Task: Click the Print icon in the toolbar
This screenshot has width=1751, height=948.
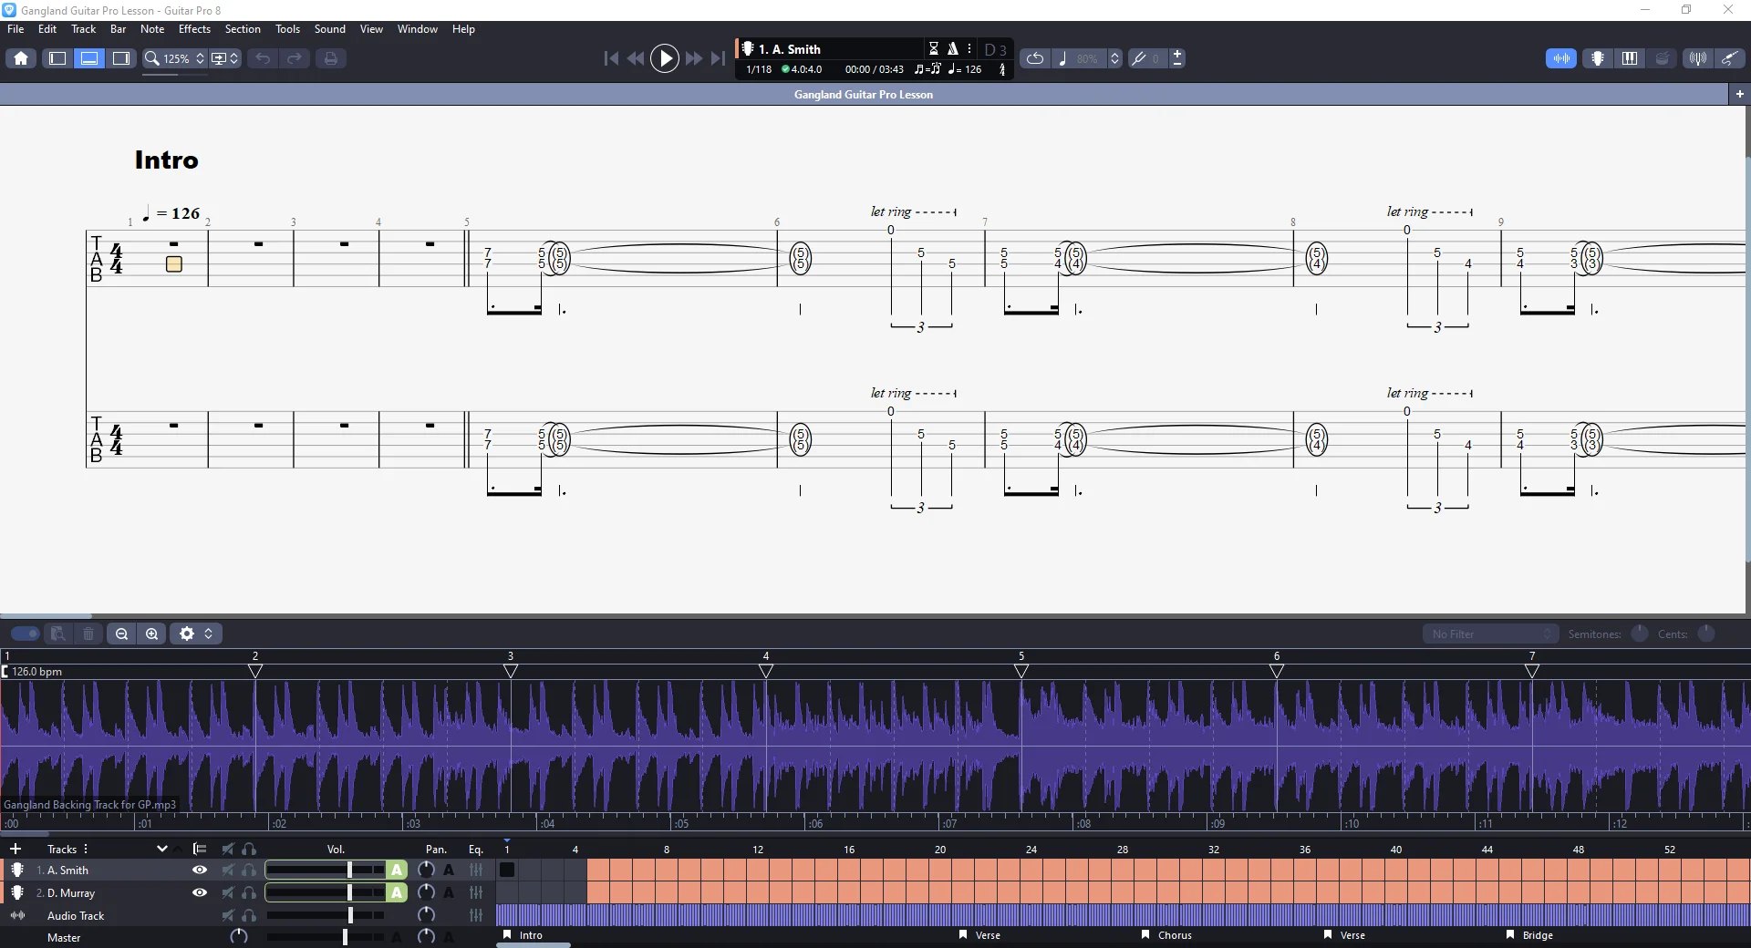Action: point(330,58)
